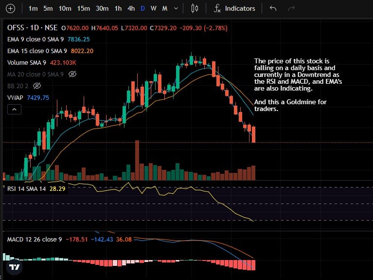Click the last red candlestick

(x=253, y=134)
